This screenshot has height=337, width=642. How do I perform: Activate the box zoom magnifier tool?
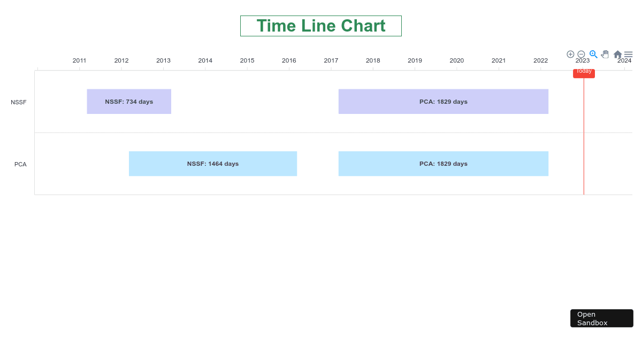[593, 54]
